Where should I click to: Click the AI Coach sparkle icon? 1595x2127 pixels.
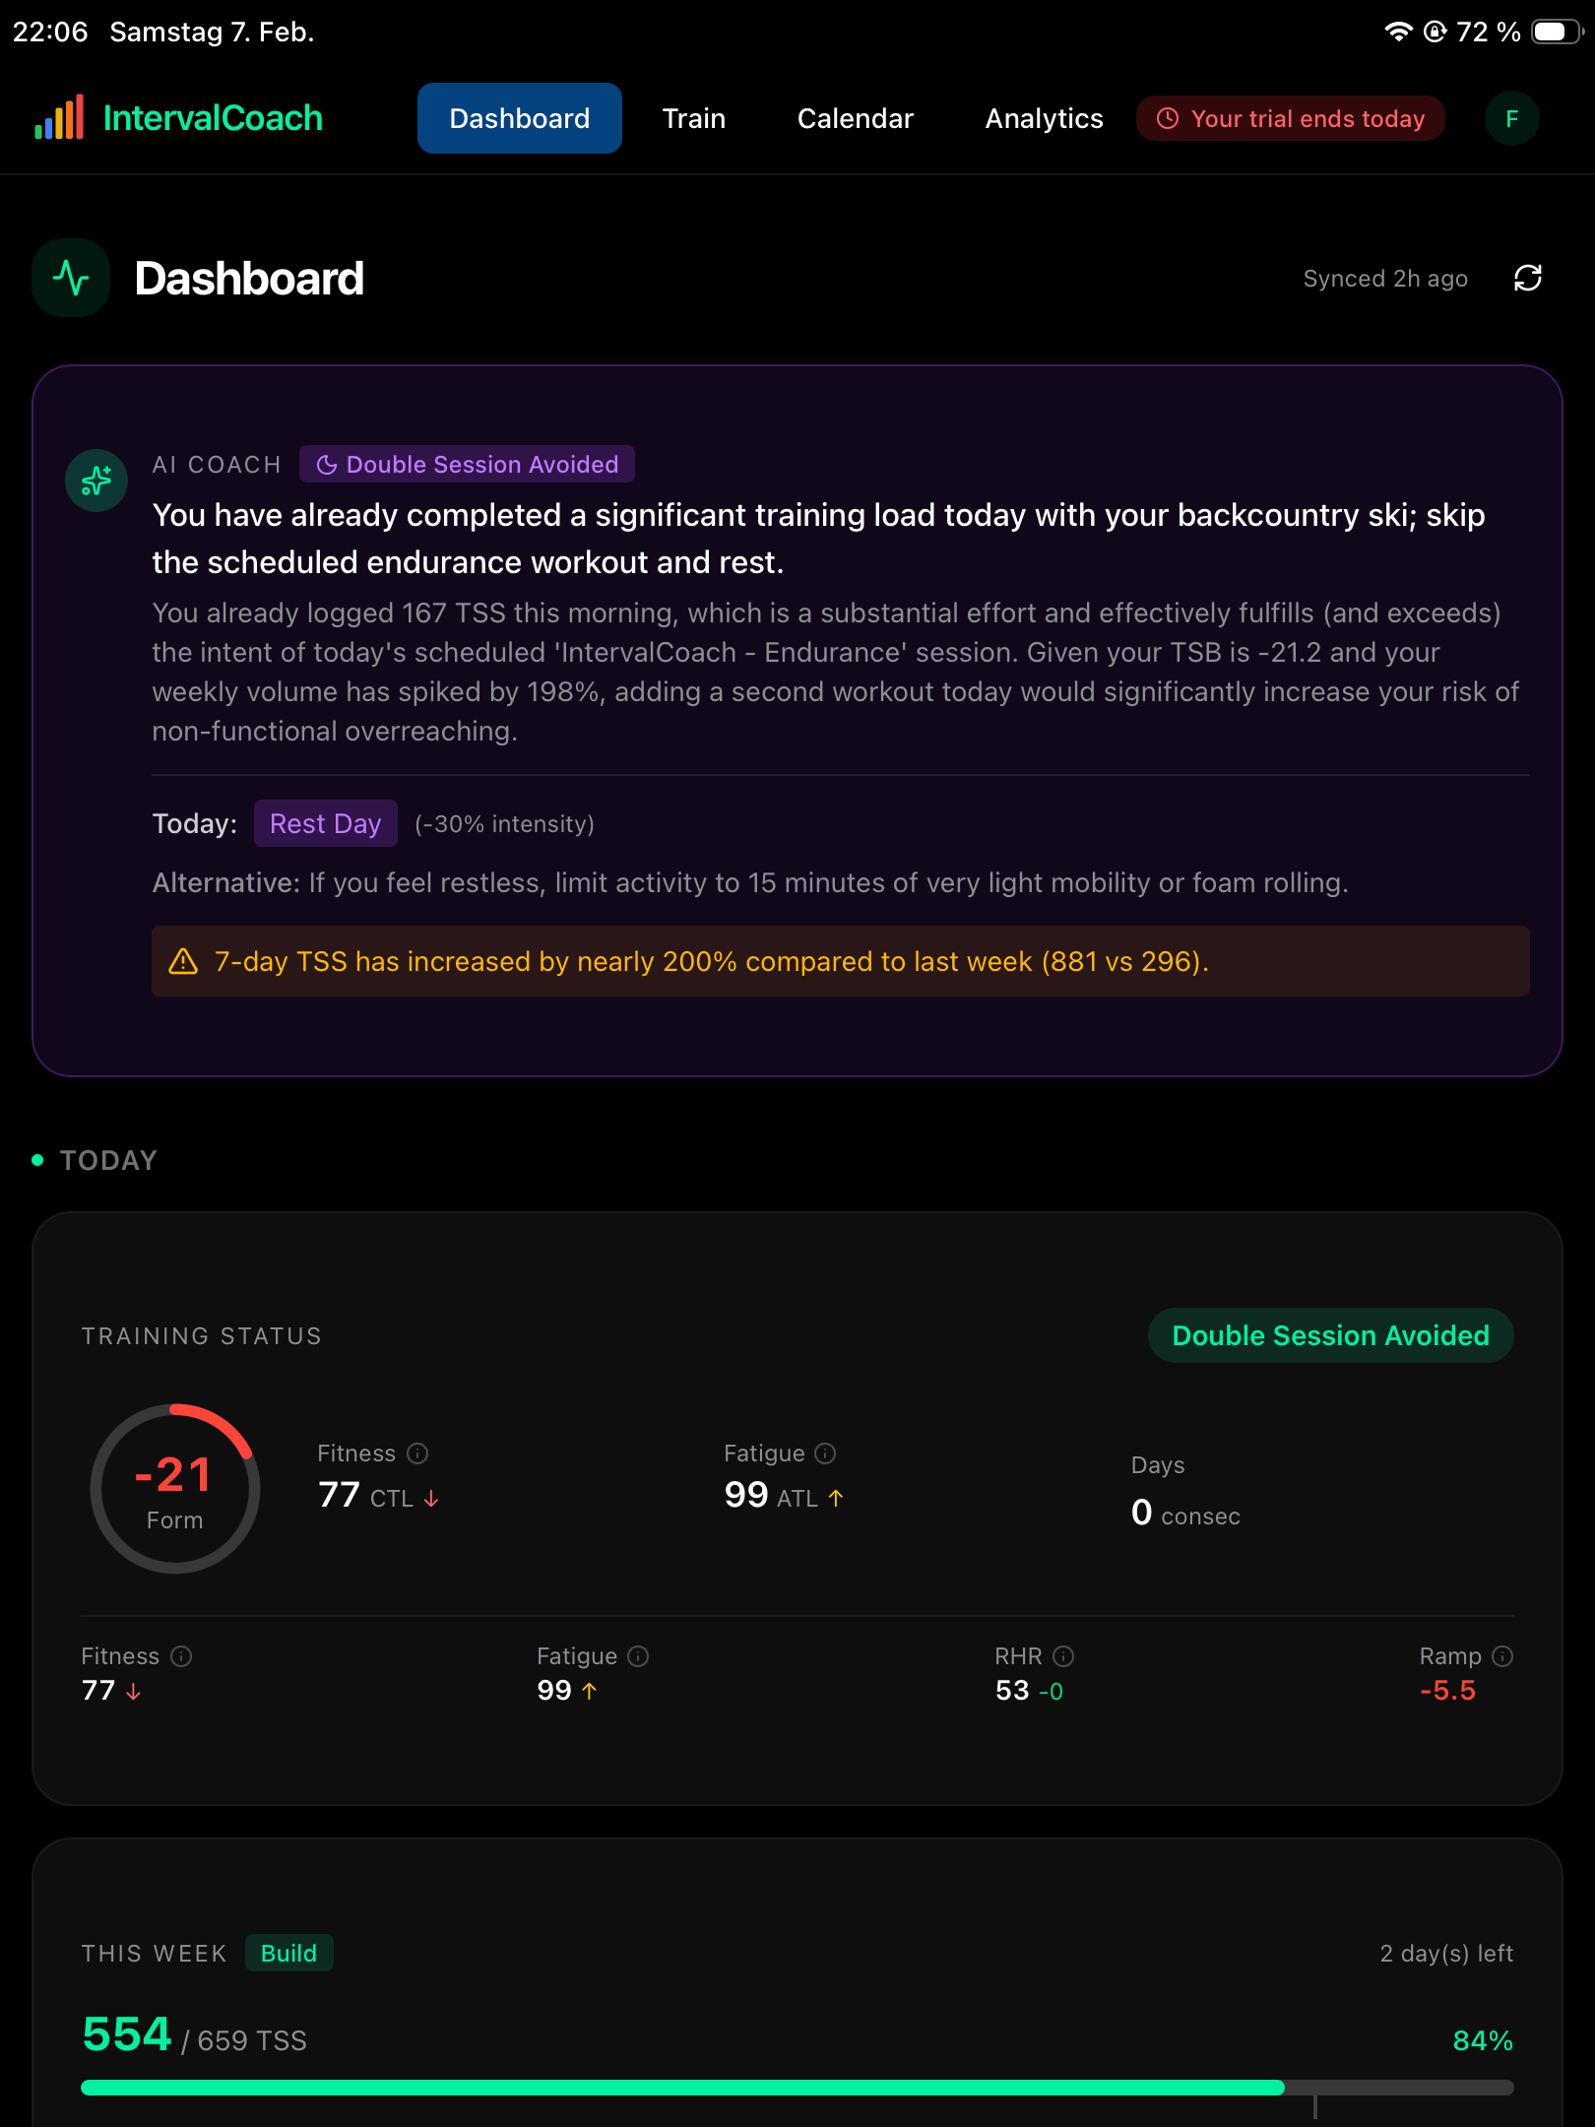(x=96, y=481)
